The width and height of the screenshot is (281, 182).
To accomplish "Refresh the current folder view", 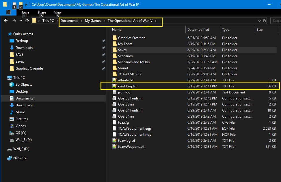I will click(x=265, y=21).
